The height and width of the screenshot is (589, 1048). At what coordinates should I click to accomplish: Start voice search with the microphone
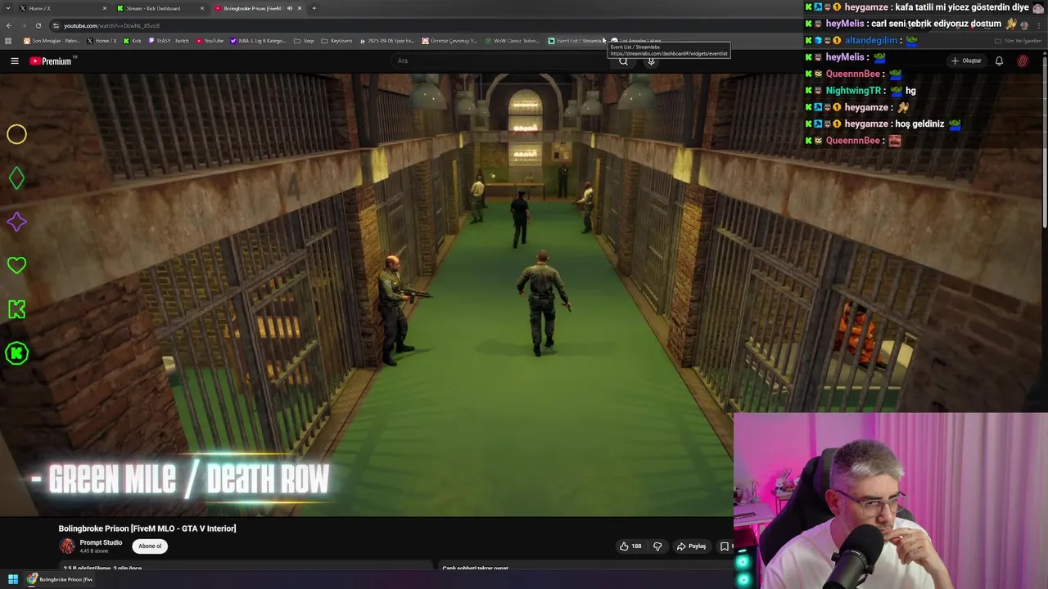point(651,61)
